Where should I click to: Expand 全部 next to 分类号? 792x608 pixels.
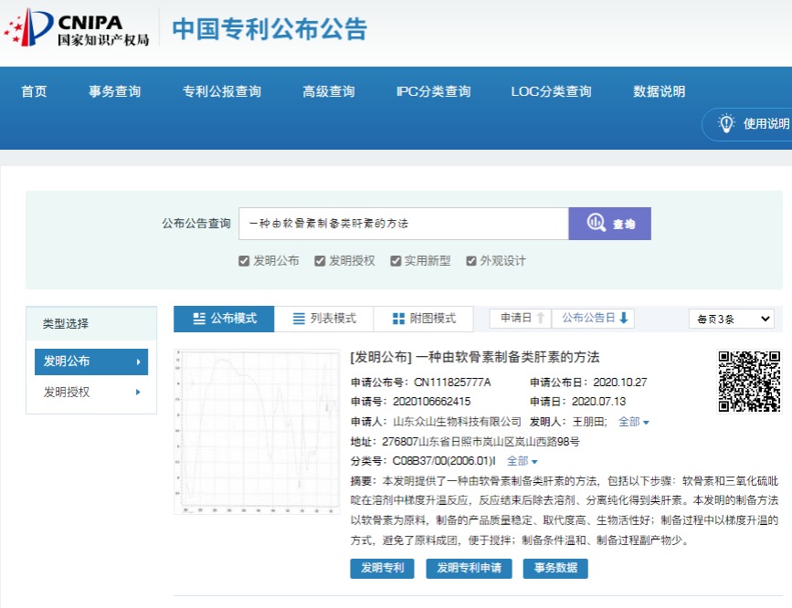[523, 461]
